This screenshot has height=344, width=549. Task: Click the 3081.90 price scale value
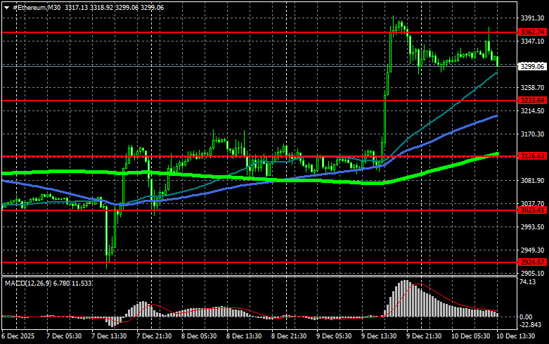(532, 180)
